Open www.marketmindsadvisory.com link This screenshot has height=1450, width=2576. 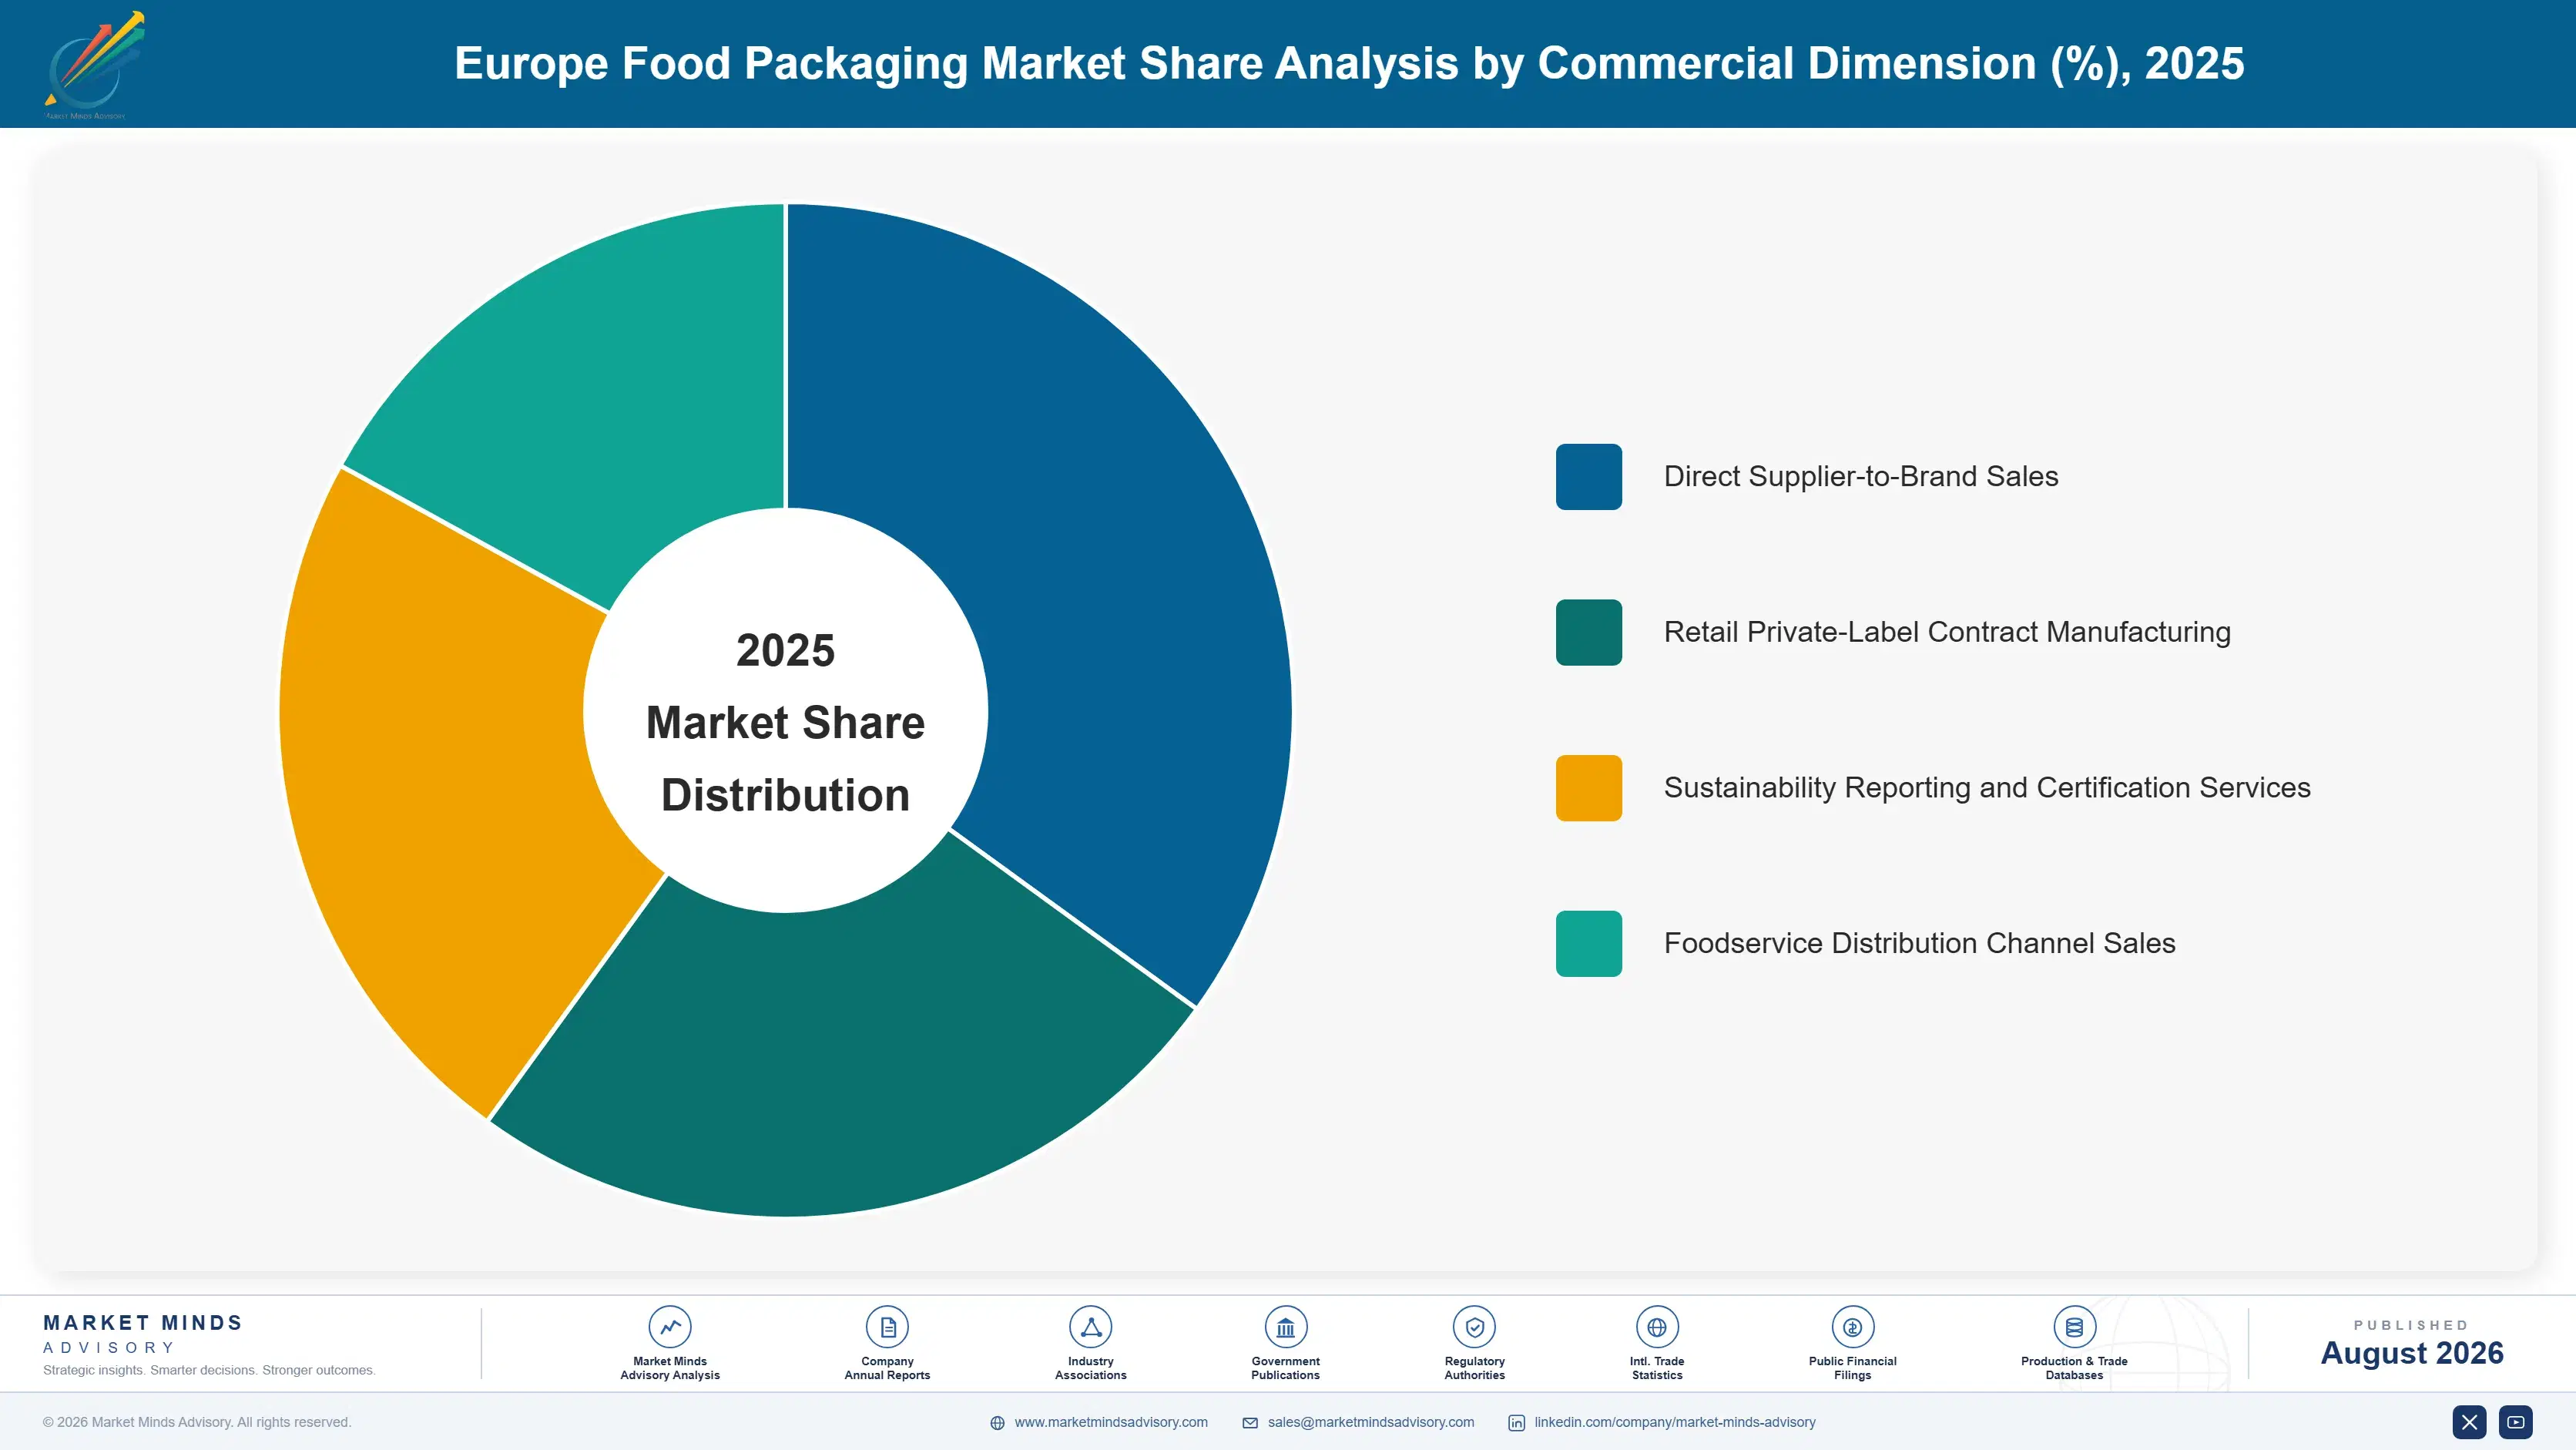(x=1111, y=1422)
